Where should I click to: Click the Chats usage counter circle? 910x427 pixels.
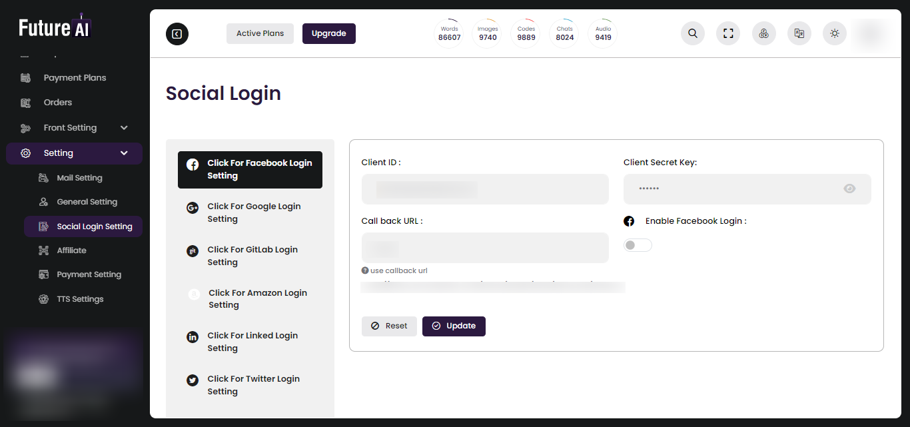pos(564,33)
